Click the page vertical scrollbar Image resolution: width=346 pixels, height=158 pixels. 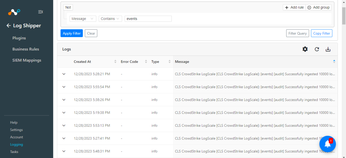(344, 15)
